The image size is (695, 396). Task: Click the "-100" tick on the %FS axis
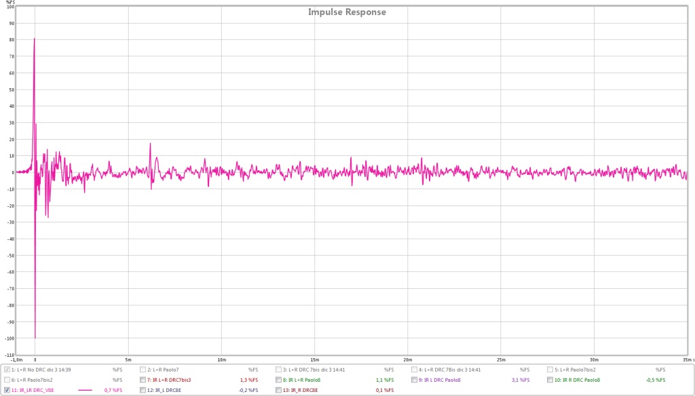[x=10, y=338]
